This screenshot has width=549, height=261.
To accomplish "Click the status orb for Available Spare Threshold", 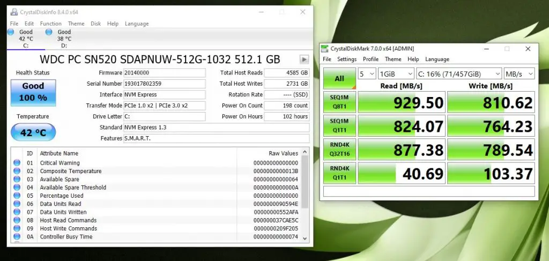I will pyautogui.click(x=17, y=188).
